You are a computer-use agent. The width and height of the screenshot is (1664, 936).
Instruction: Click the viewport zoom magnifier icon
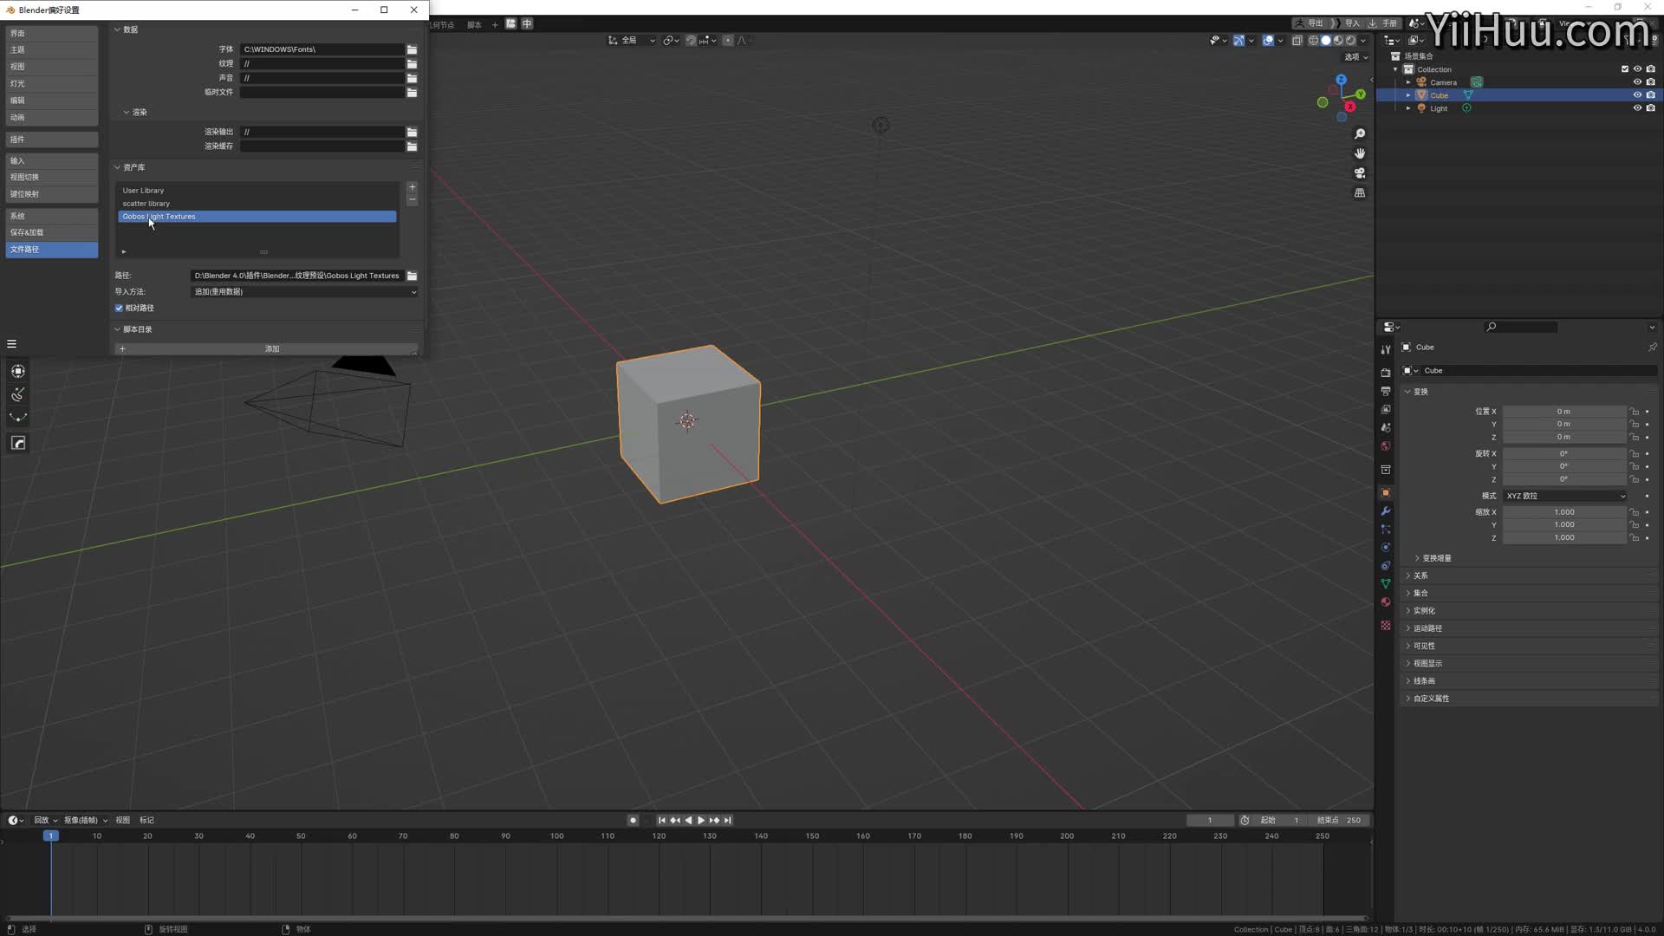[1360, 133]
